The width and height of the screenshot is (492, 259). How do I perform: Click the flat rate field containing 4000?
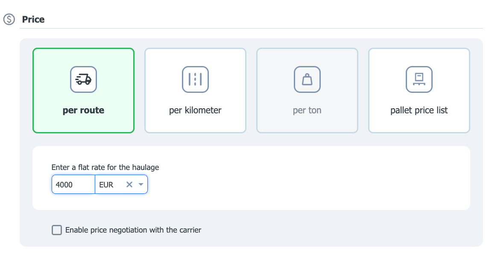click(73, 184)
